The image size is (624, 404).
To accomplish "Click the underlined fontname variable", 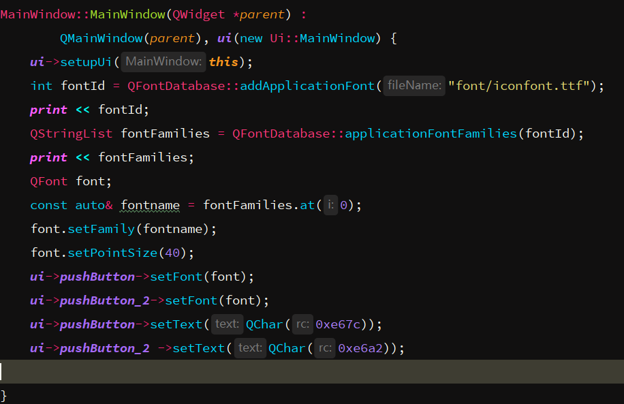I will click(150, 204).
